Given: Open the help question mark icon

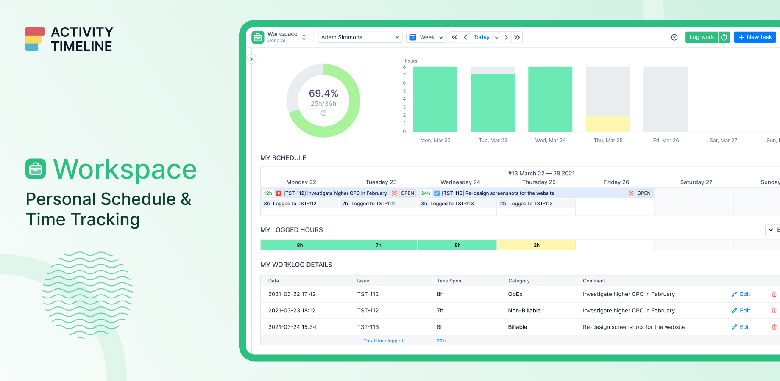Looking at the screenshot, I should 674,37.
